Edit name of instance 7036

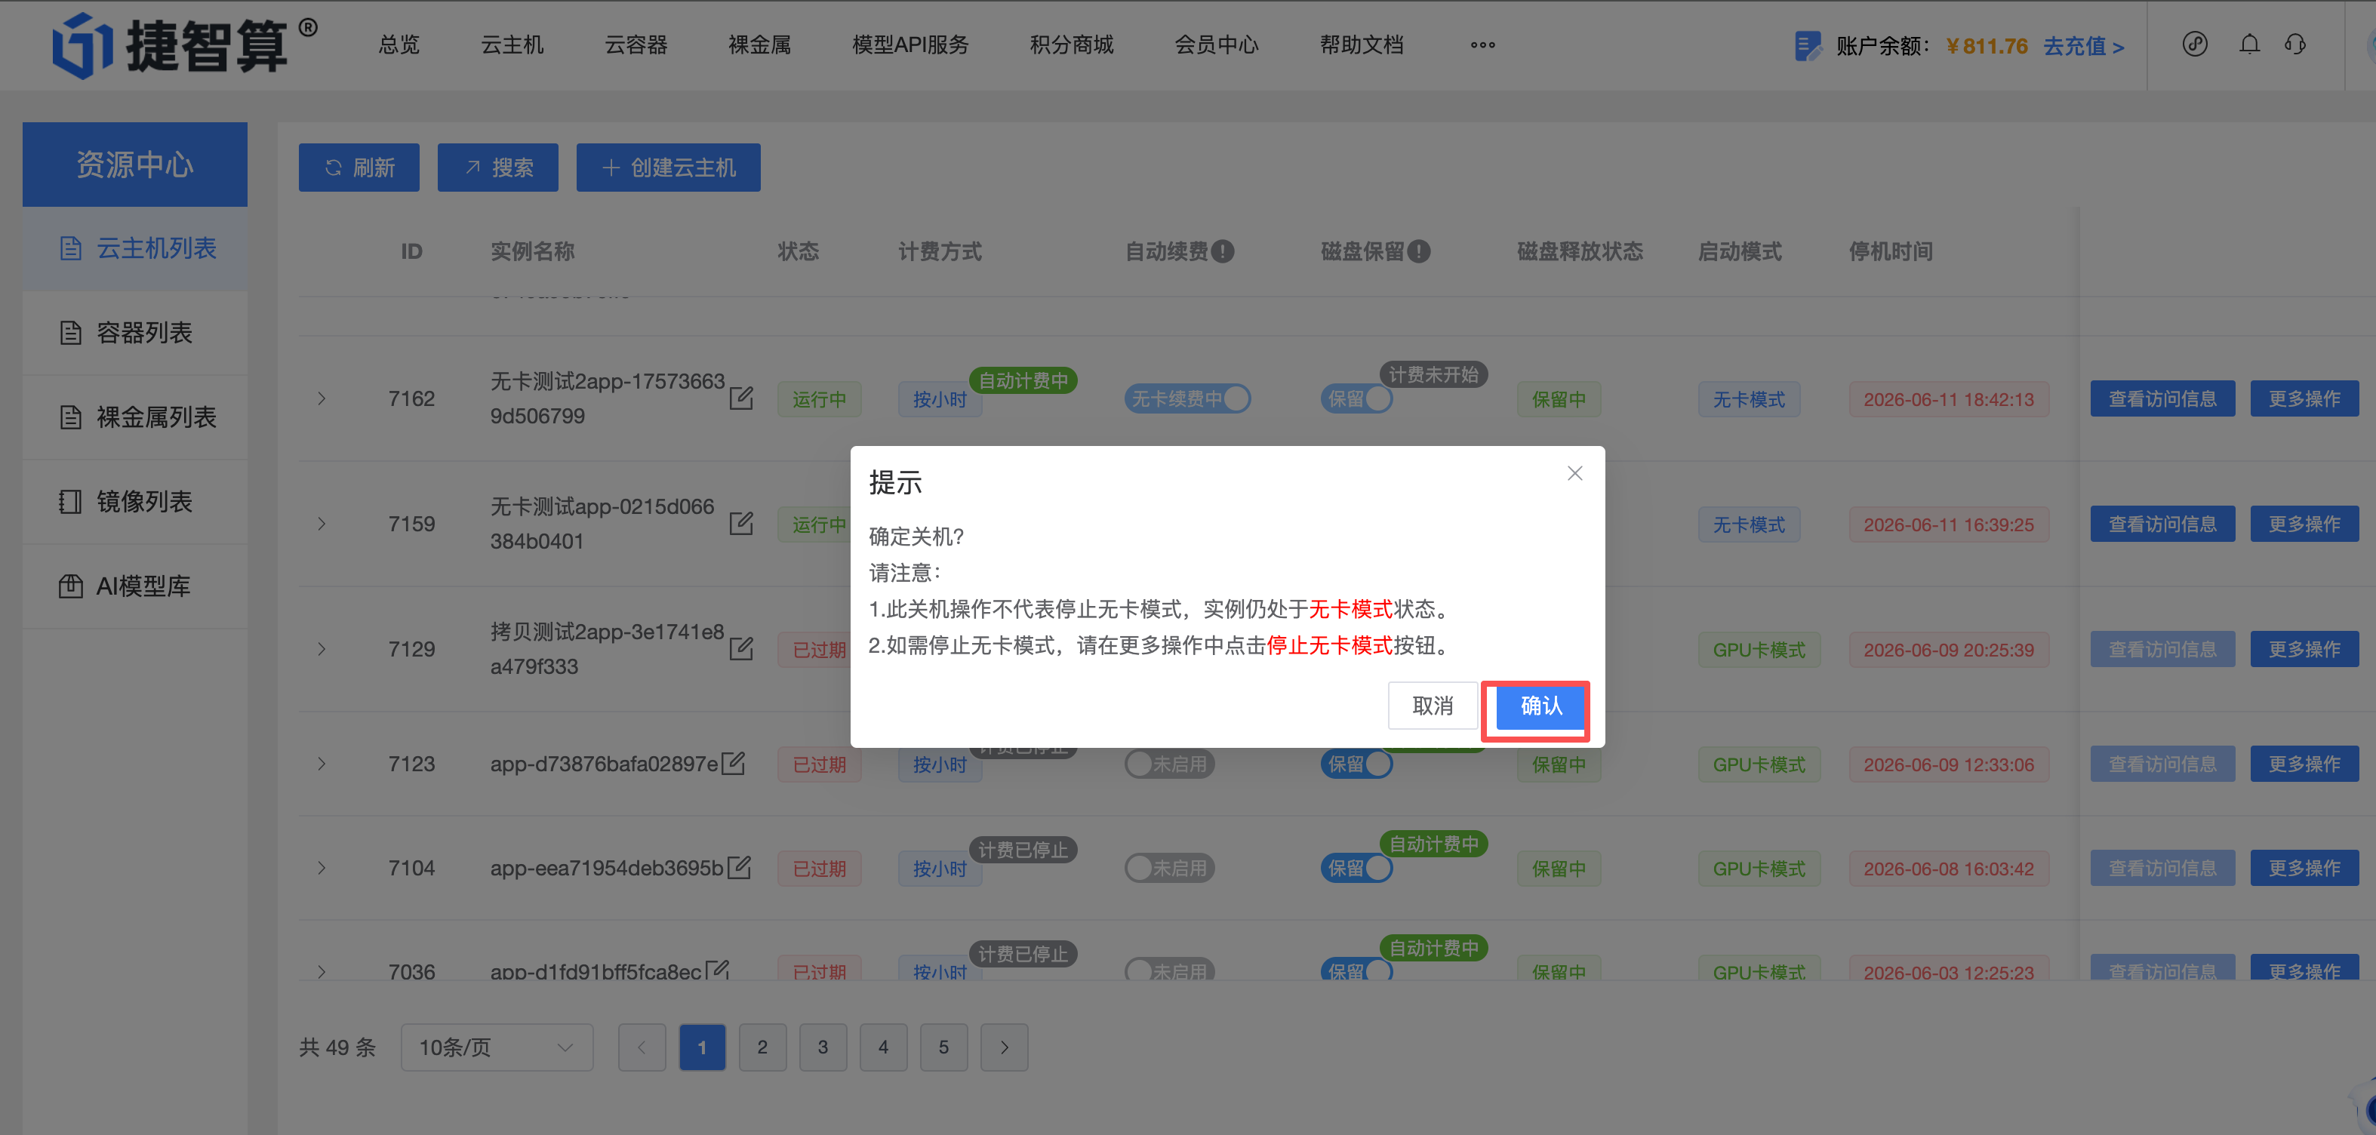(718, 970)
